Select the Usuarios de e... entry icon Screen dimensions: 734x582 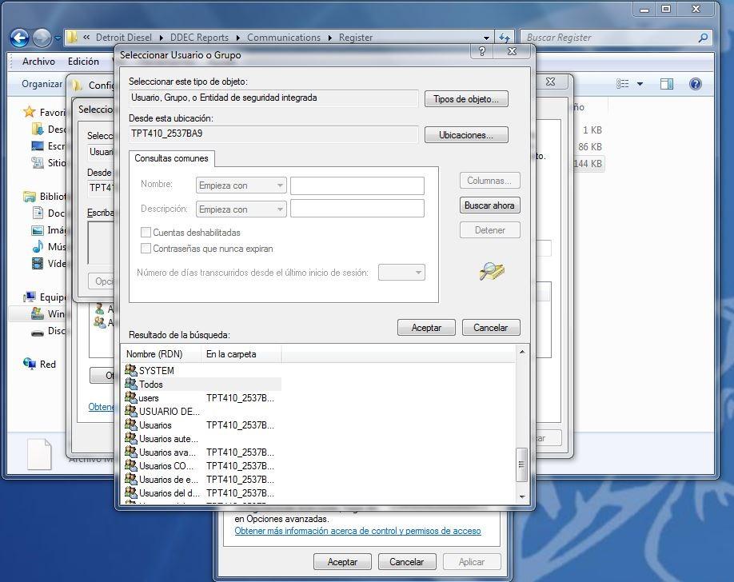click(130, 479)
